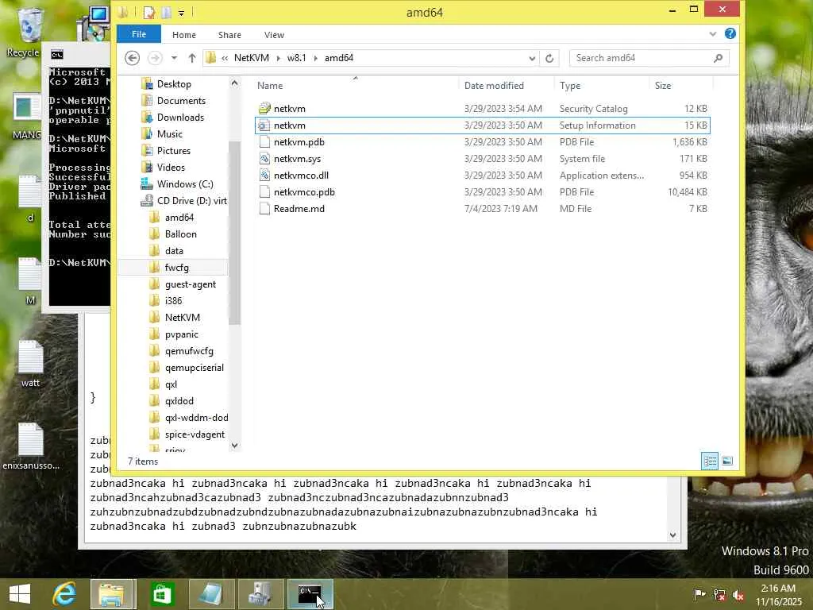813x610 pixels.
Task: Click the Forward navigation arrow in Explorer
Action: [x=155, y=58]
